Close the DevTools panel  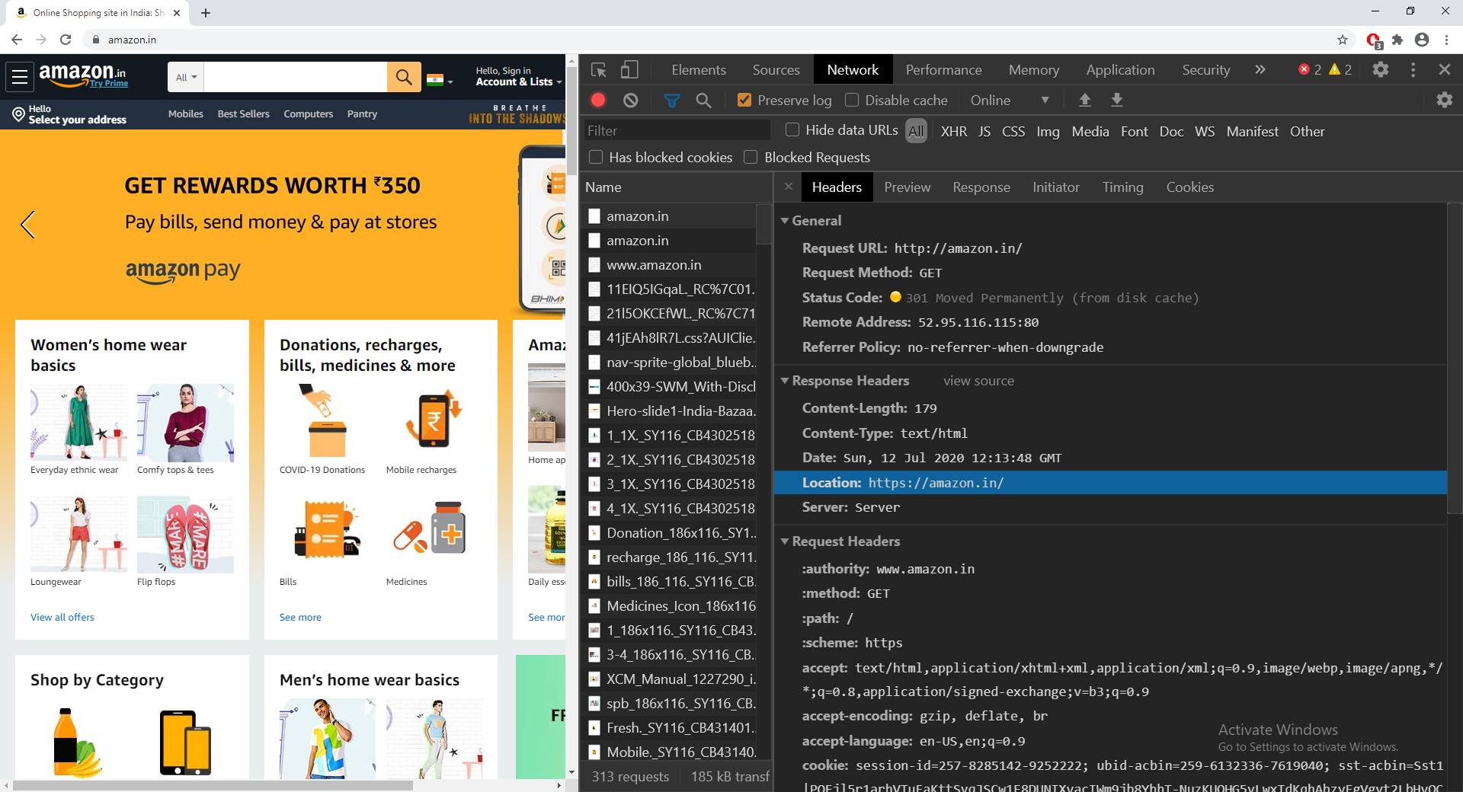point(1444,69)
